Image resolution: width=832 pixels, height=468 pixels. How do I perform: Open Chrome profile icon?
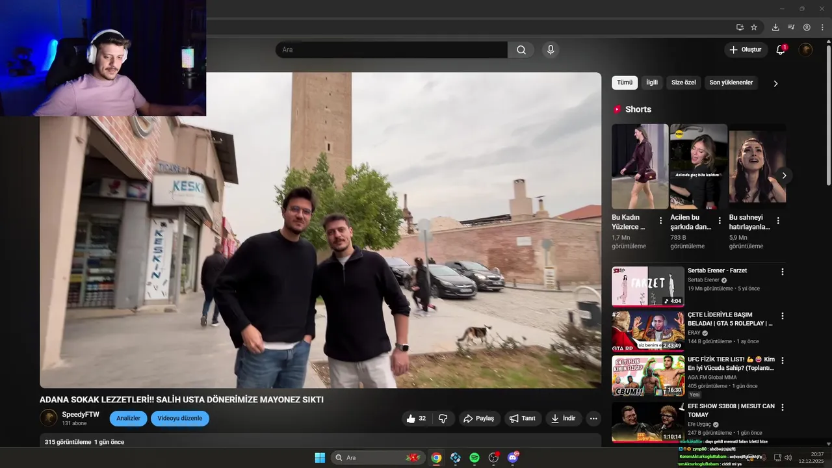(807, 27)
